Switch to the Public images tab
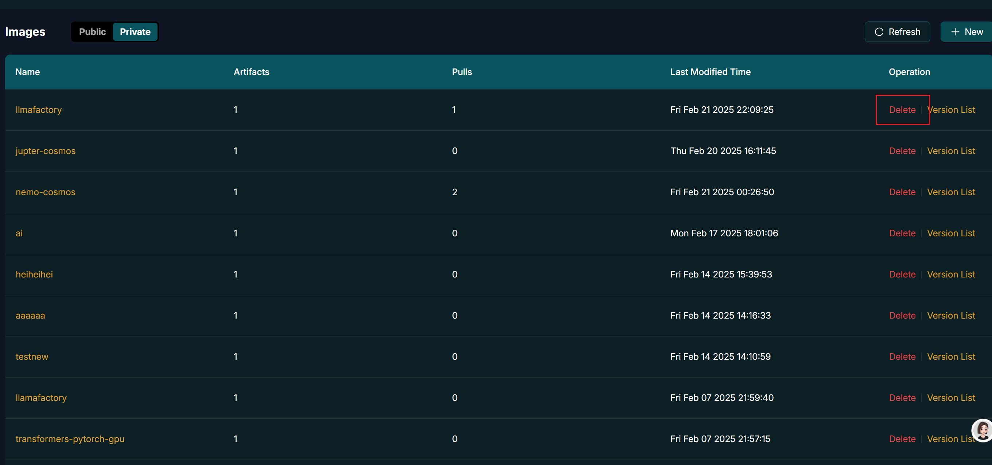 [x=93, y=32]
